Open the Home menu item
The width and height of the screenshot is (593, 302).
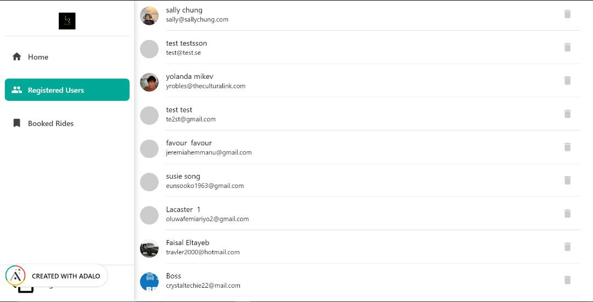tap(38, 57)
